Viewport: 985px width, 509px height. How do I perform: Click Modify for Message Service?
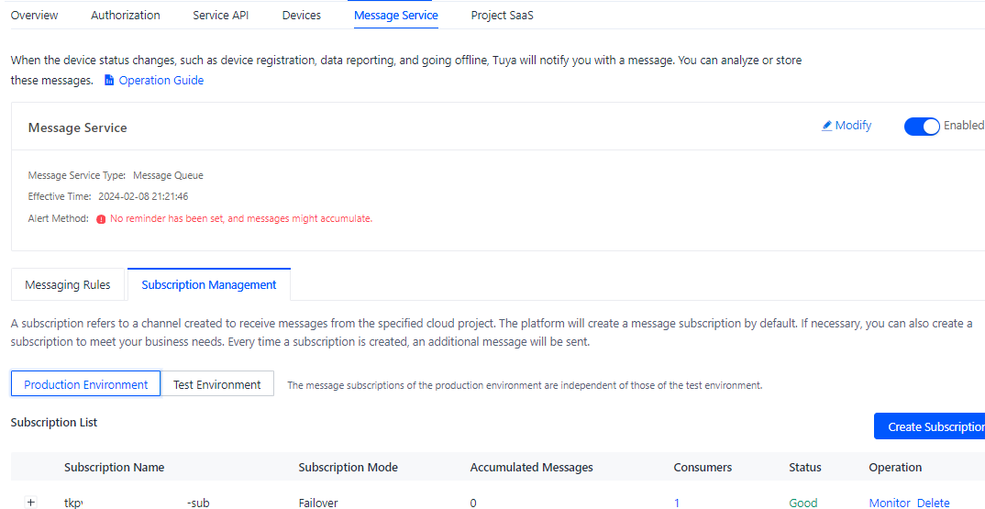(853, 126)
